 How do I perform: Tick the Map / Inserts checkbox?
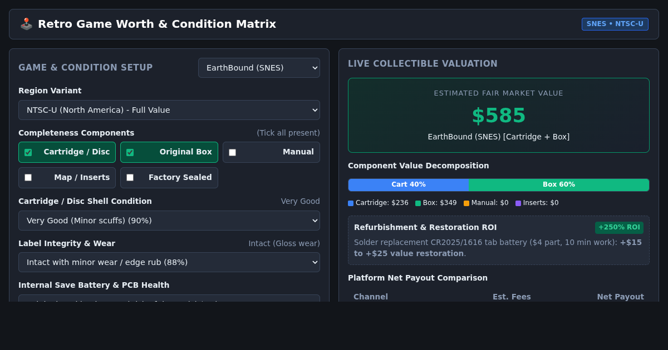[28, 178]
